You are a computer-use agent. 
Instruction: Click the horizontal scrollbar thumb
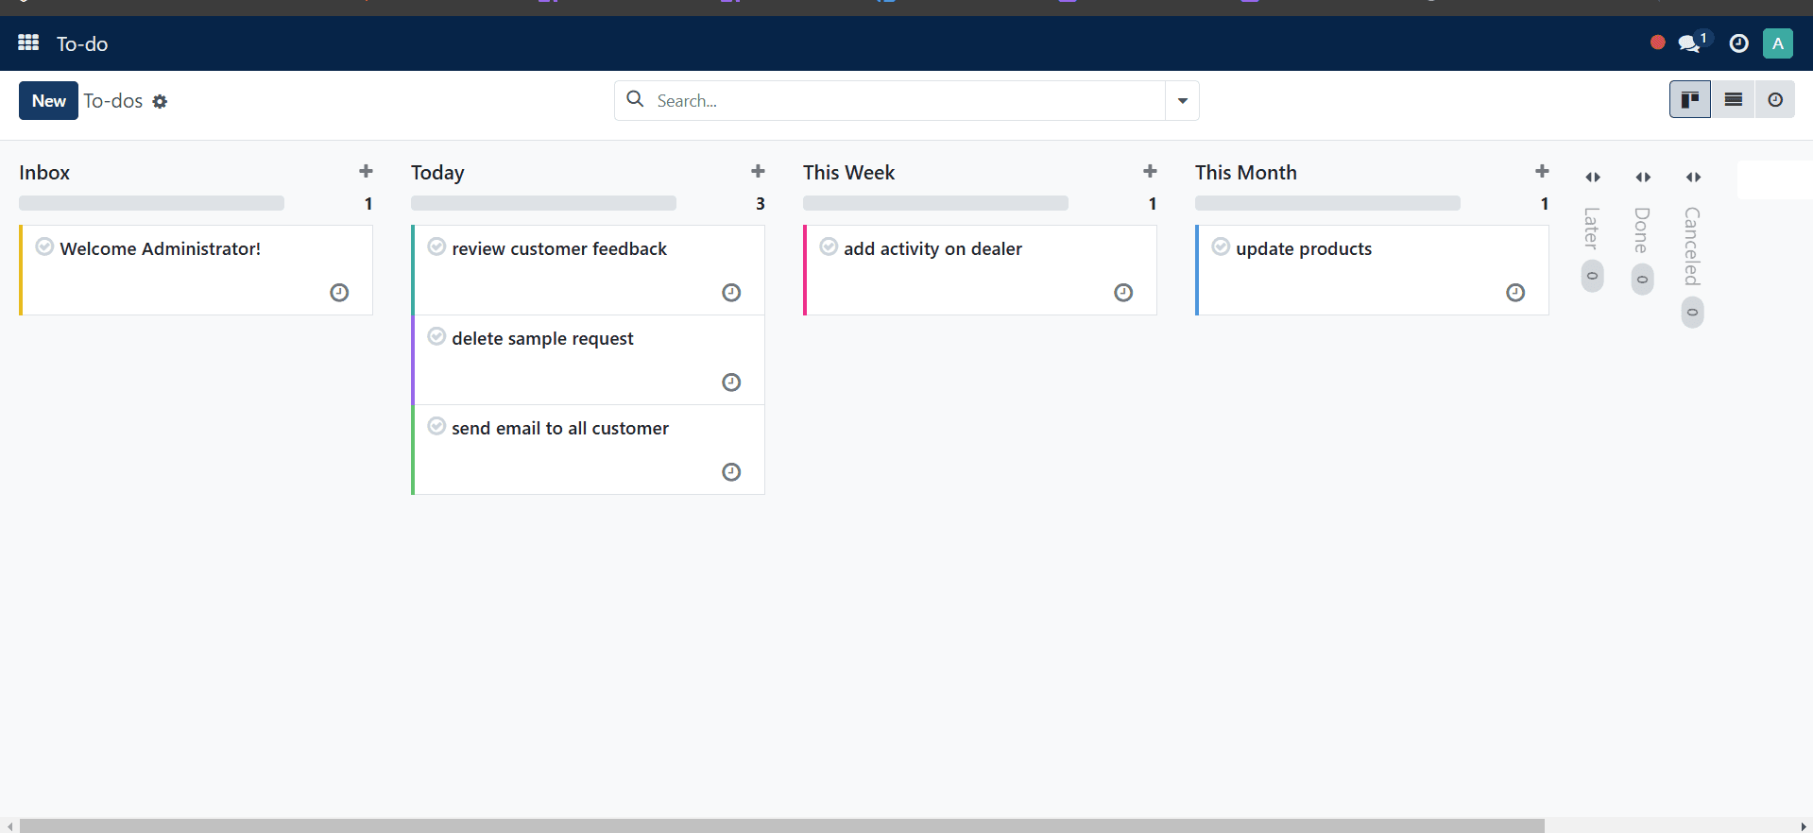click(x=782, y=825)
